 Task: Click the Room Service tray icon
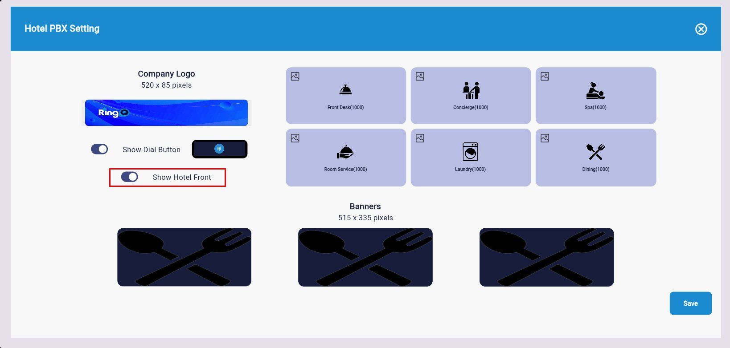(345, 152)
